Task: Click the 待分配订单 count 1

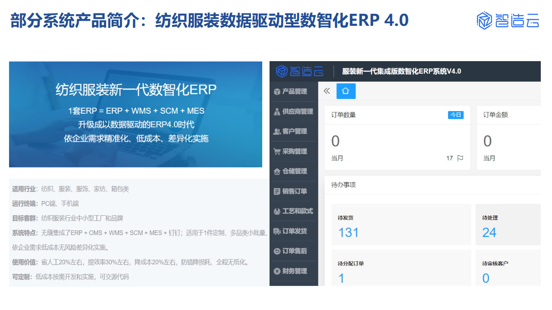Action: click(341, 278)
